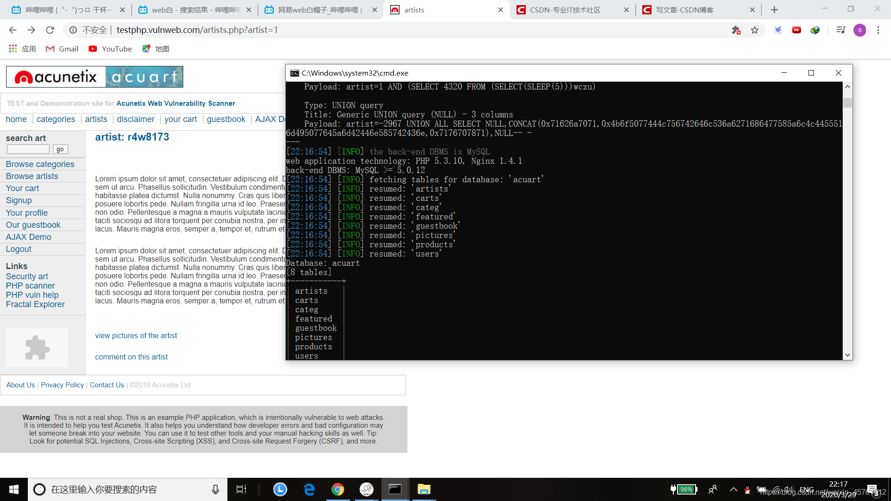
Task: Click the taskbar search box
Action: tap(128, 489)
